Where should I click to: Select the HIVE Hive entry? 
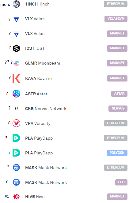[35, 197]
